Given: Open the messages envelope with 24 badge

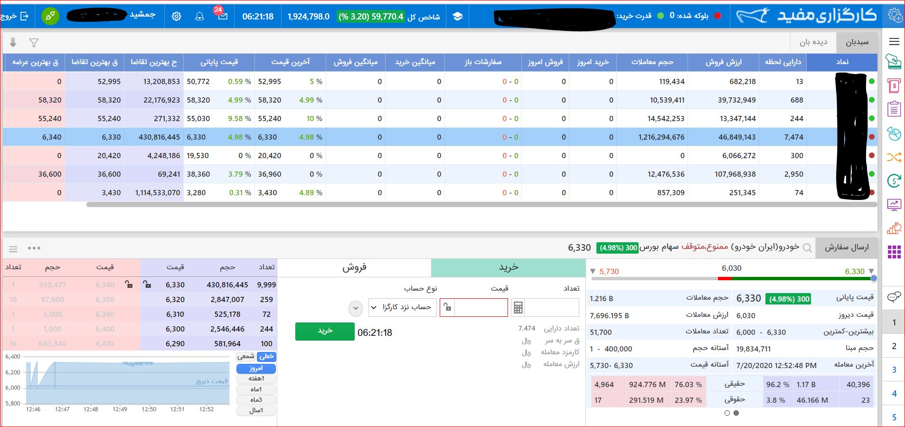Looking at the screenshot, I should pos(223,16).
